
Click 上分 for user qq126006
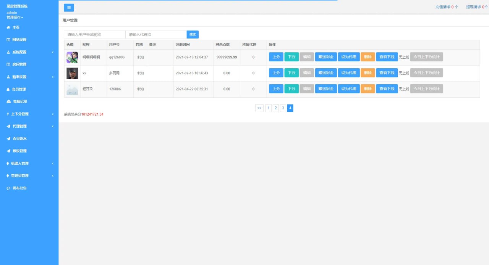[x=276, y=57]
